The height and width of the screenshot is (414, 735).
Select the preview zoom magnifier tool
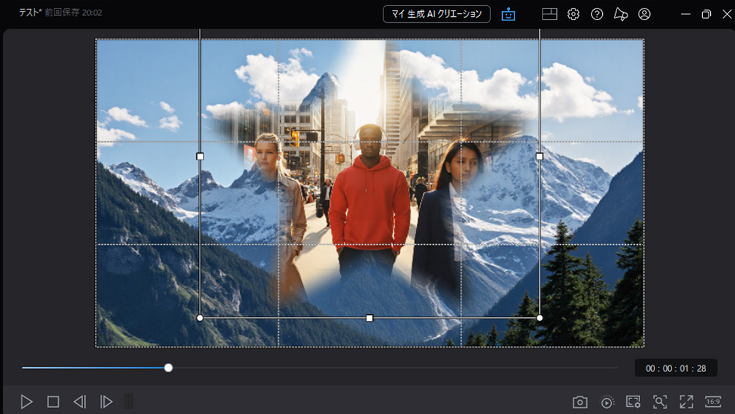[x=660, y=401]
